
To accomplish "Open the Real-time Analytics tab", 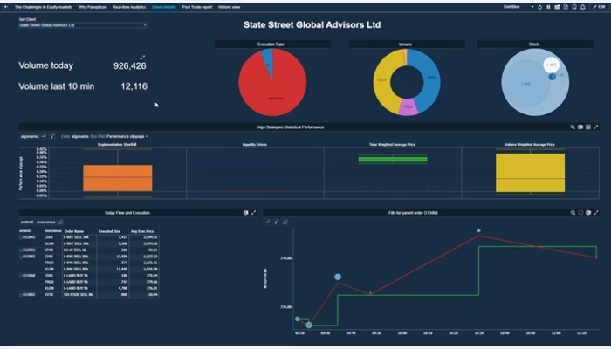I will point(129,7).
